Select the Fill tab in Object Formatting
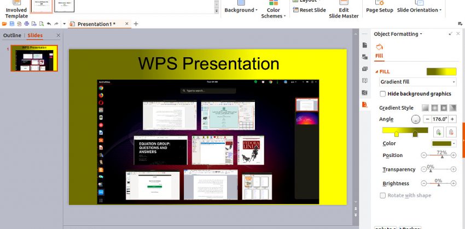465x229 pixels. pos(379,52)
